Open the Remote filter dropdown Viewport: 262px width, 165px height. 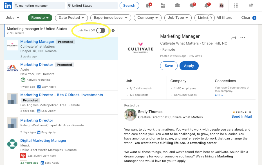point(40,18)
